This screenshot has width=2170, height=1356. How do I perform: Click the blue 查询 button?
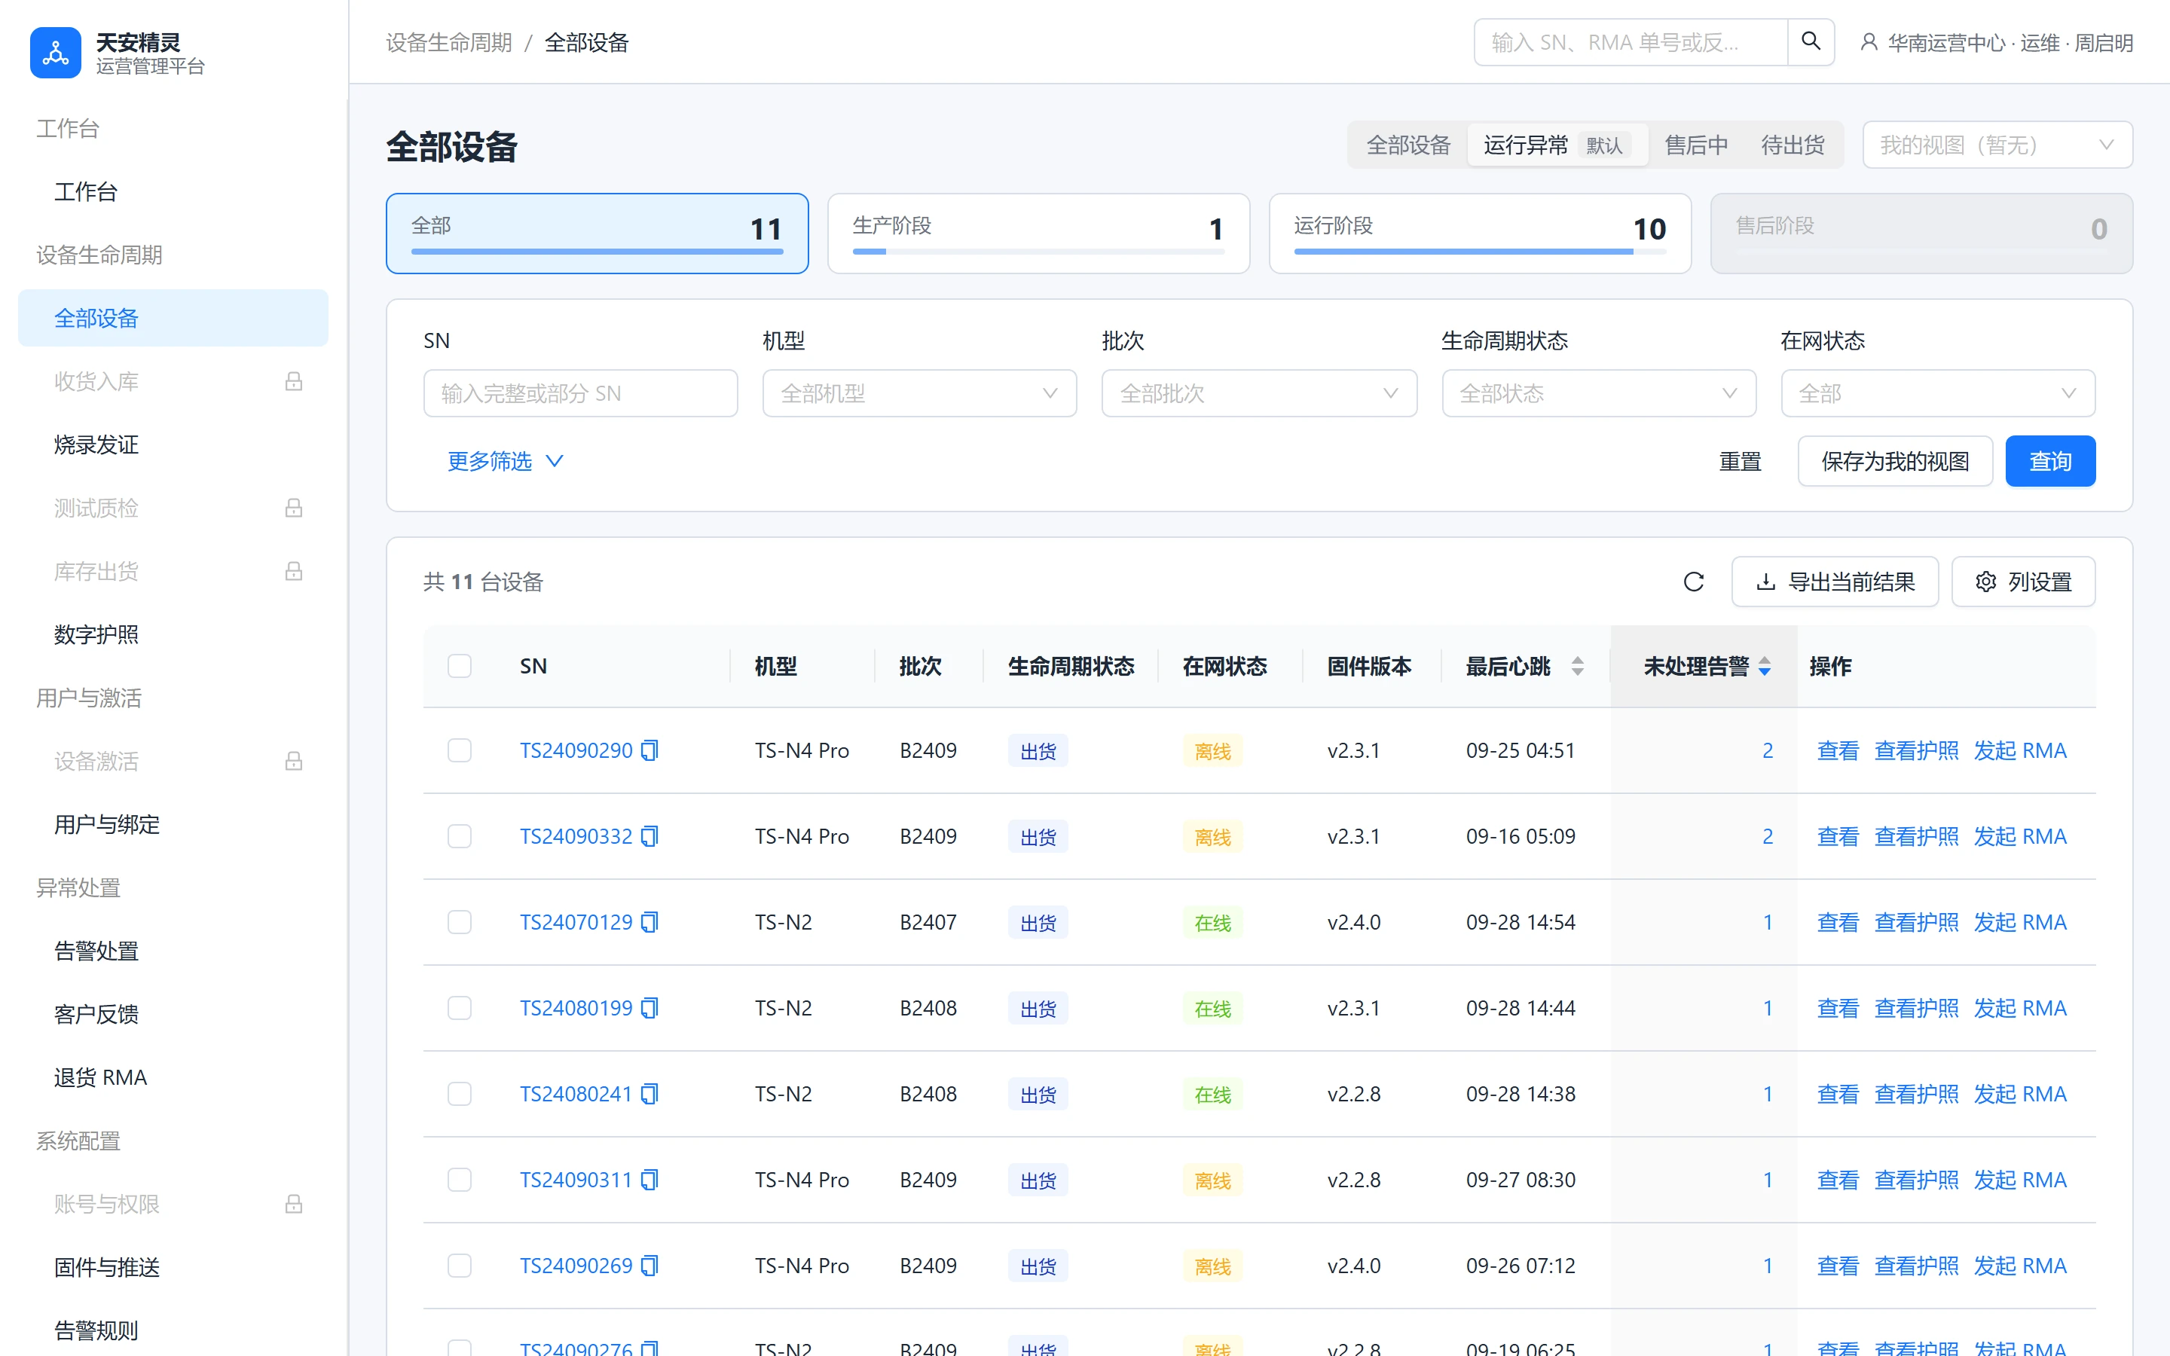(2050, 461)
